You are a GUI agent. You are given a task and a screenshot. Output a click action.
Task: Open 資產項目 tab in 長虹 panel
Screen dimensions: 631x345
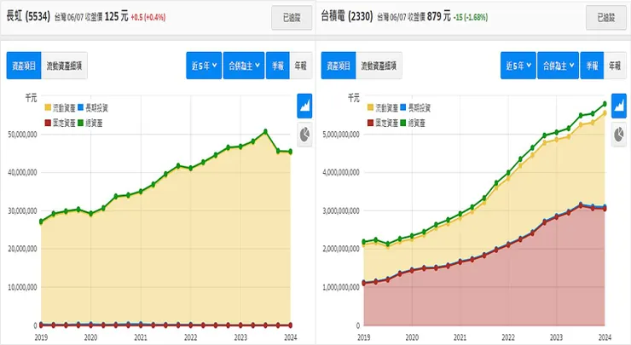(24, 66)
